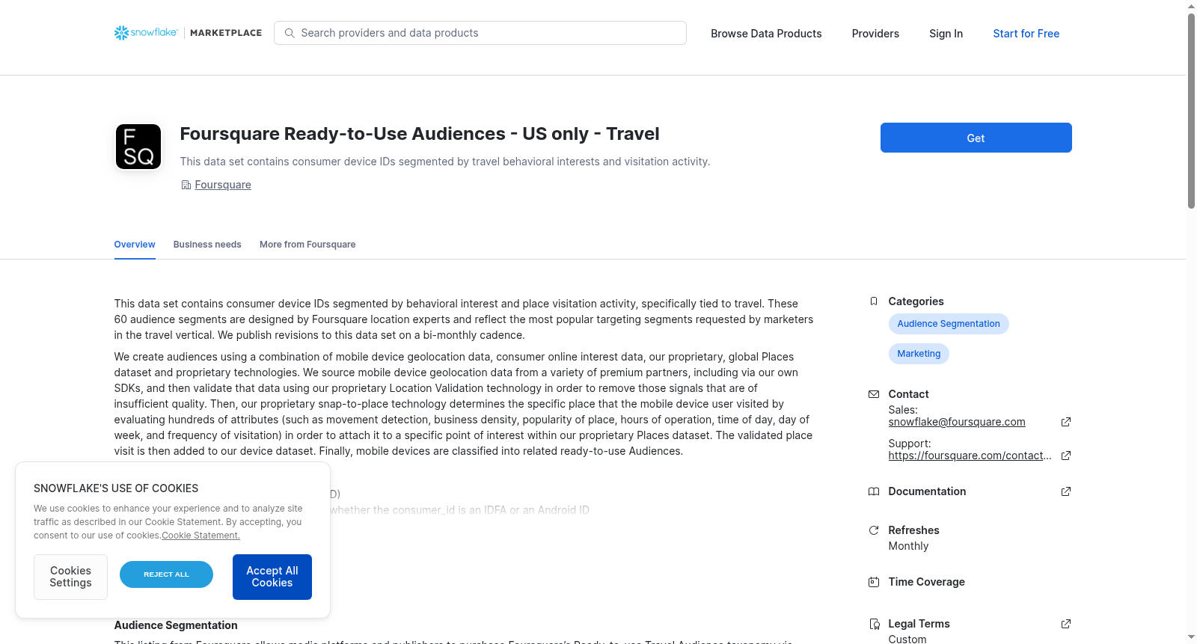Viewport: 1197px width, 644px height.
Task: Click the Marketplace label in the header
Action: pyautogui.click(x=226, y=33)
